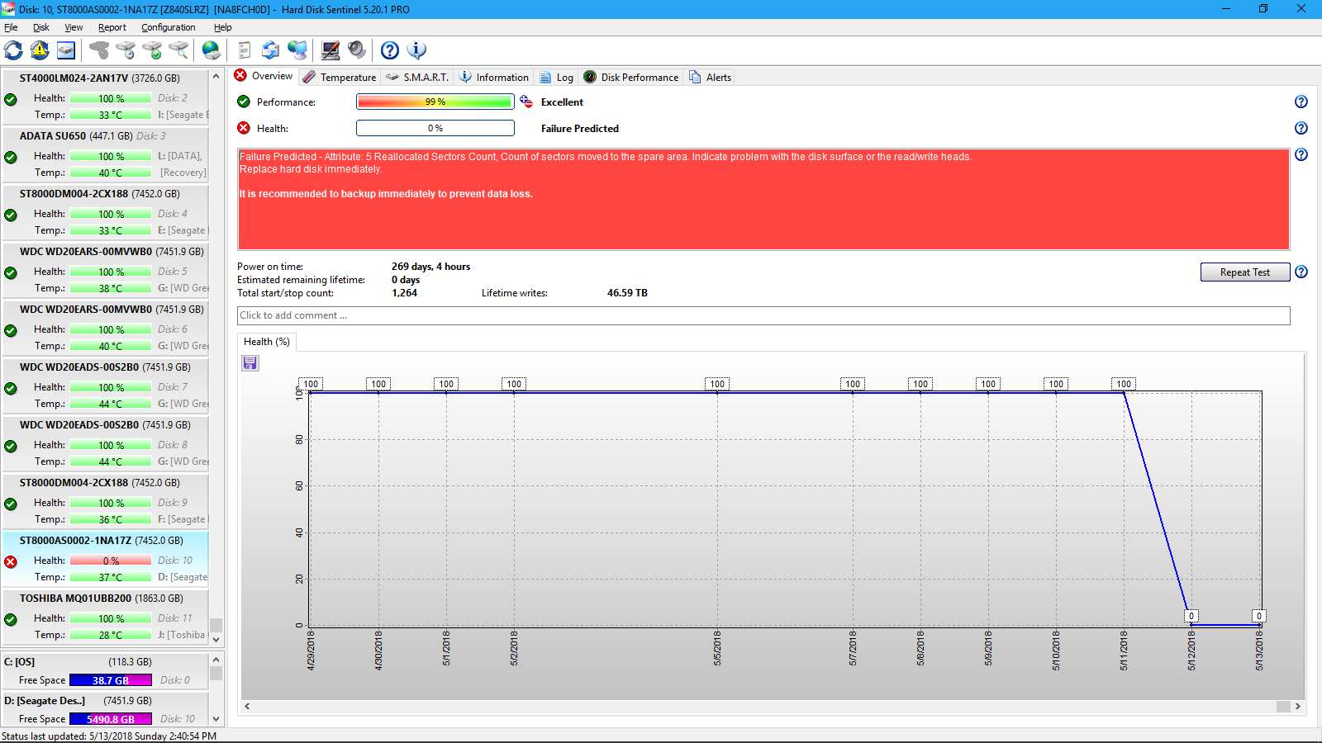Click the help icon beside red failure message
1322x743 pixels.
(x=1301, y=154)
